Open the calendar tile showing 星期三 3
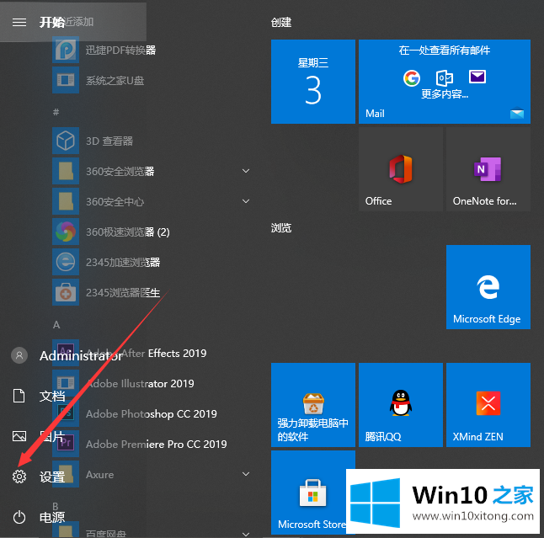544x538 pixels. click(313, 82)
